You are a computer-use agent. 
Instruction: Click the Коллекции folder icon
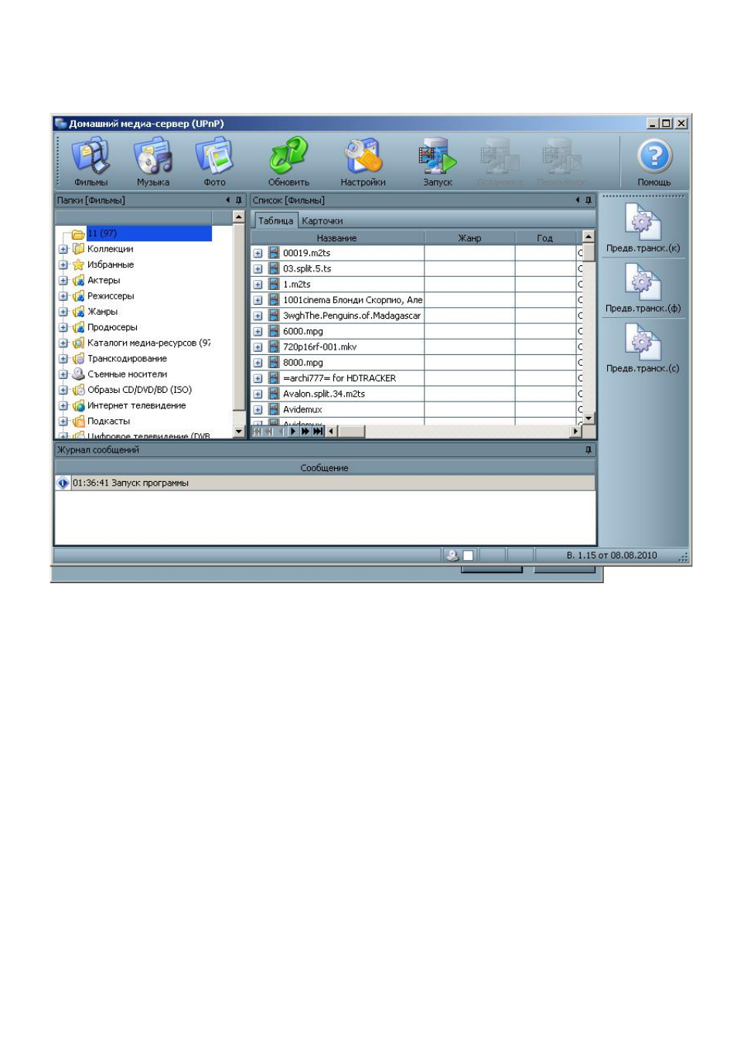click(x=78, y=249)
